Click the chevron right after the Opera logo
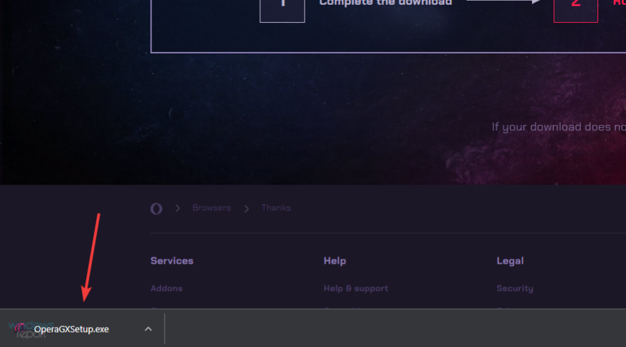Viewport: 626px width, 347px height. pyautogui.click(x=177, y=208)
